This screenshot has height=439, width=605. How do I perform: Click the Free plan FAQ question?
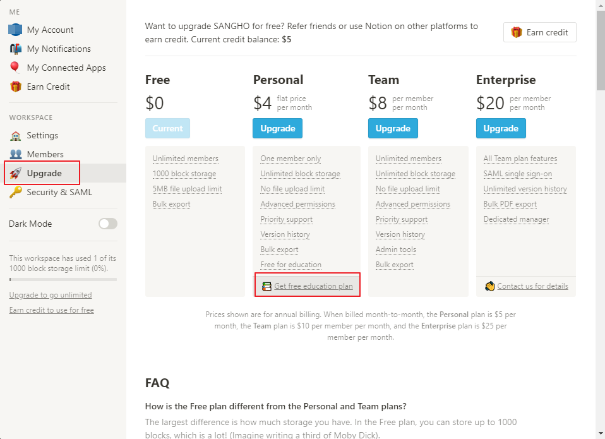pyautogui.click(x=275, y=406)
